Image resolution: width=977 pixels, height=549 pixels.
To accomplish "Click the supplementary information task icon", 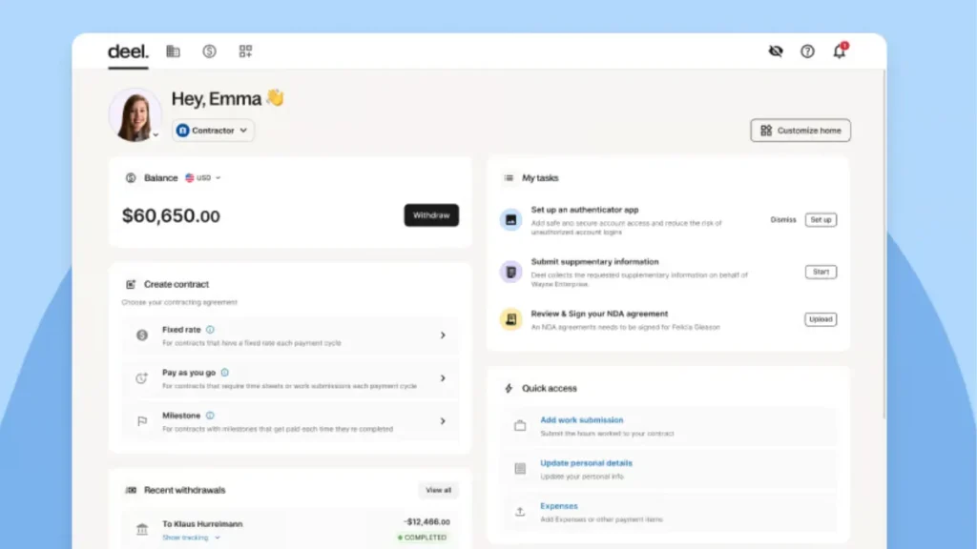I will [x=511, y=272].
